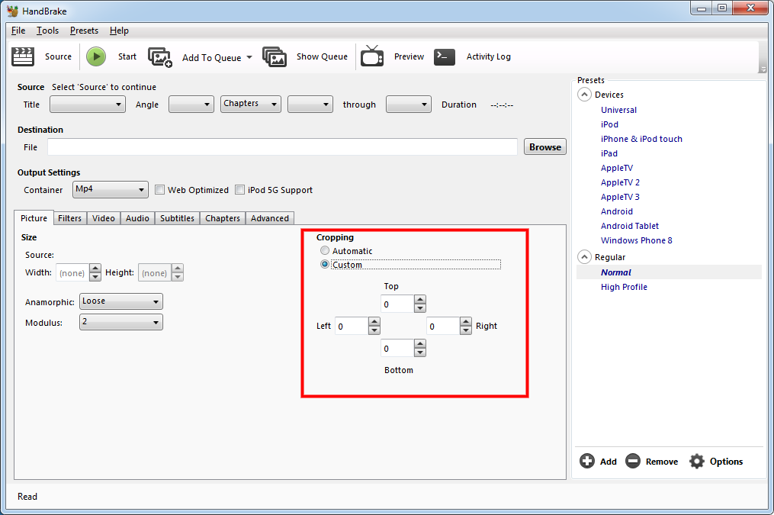The width and height of the screenshot is (774, 515).
Task: Select the Custom cropping radio button
Action: [x=324, y=264]
